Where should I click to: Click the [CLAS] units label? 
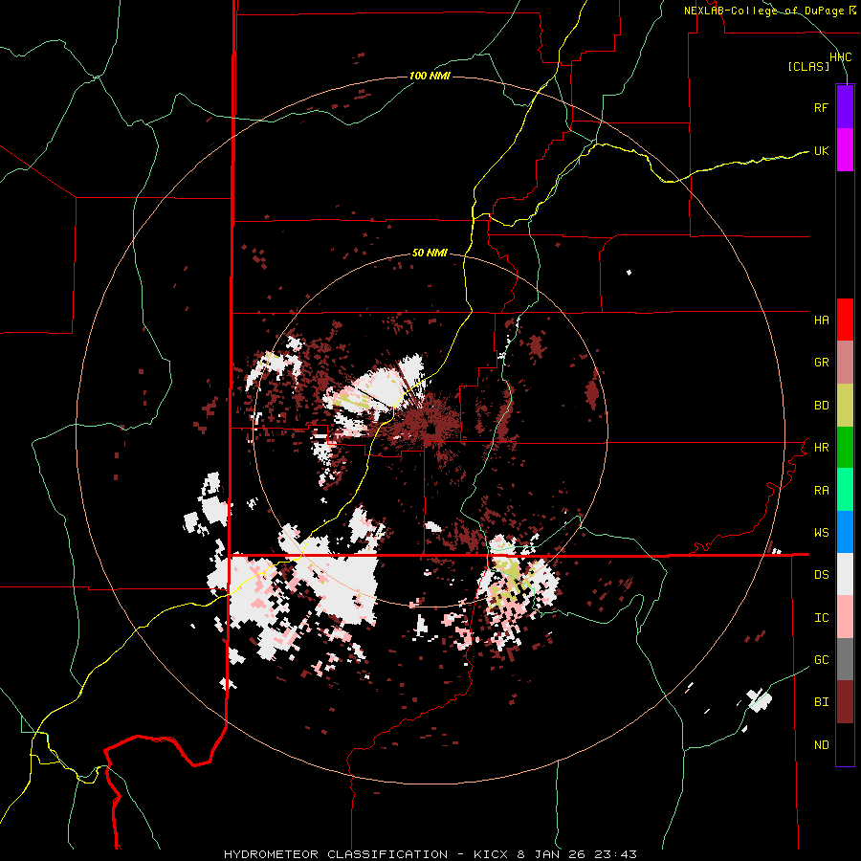pos(808,67)
